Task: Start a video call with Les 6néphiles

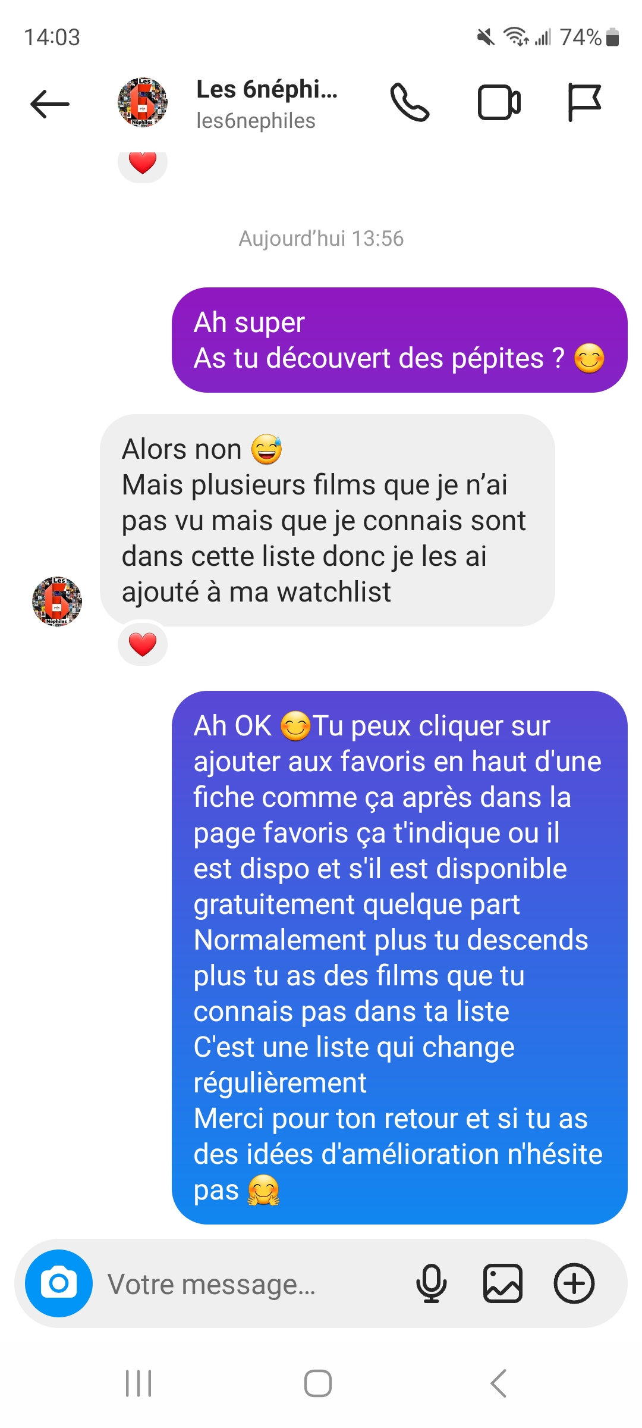Action: coord(499,103)
